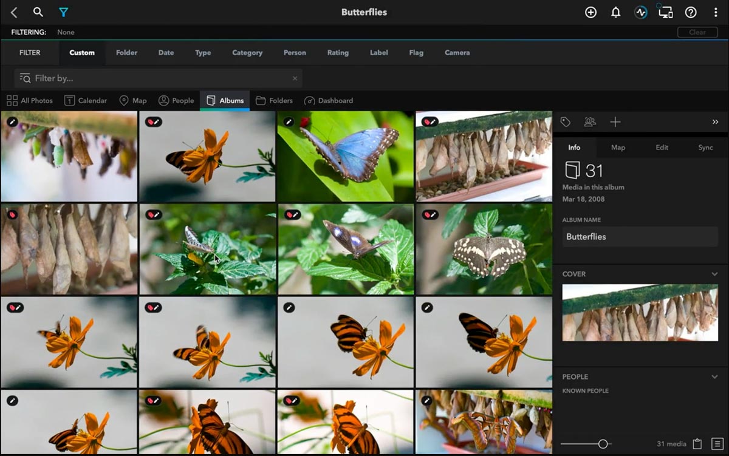Click the list-search icon in the Filter by field

point(25,78)
